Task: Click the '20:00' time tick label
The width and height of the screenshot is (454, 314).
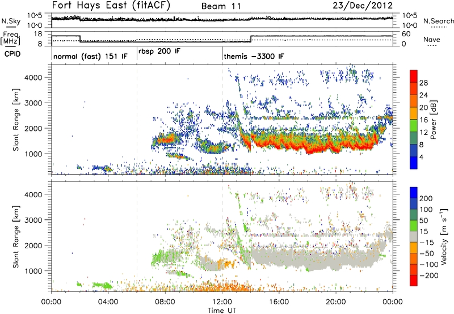Action: [336, 302]
